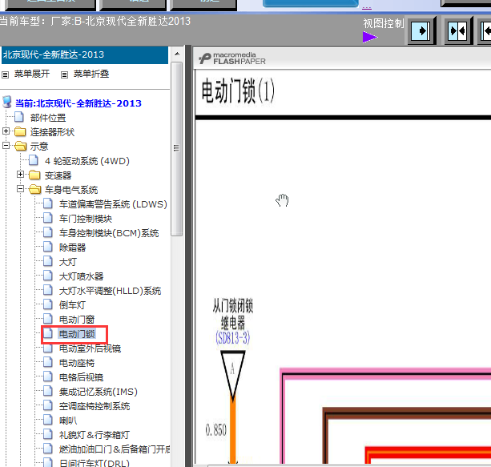
Task: Click the list icon beside 菜单折叠
Action: tap(65, 74)
